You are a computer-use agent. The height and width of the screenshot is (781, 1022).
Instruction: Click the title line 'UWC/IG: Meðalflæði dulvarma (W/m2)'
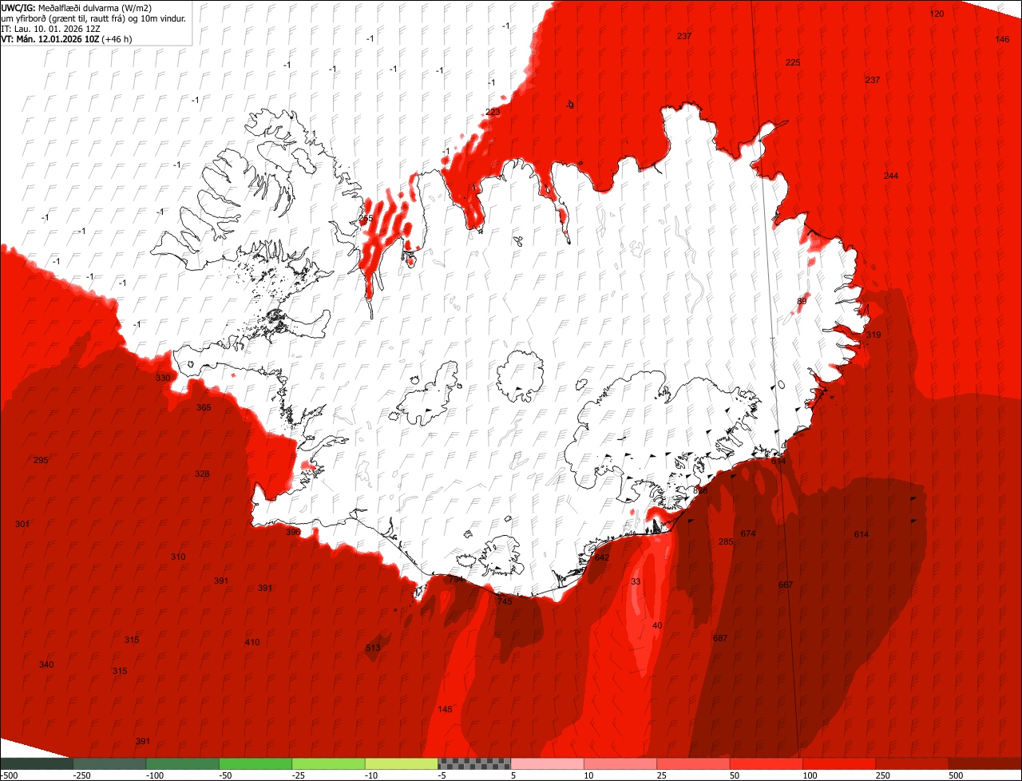coord(77,7)
